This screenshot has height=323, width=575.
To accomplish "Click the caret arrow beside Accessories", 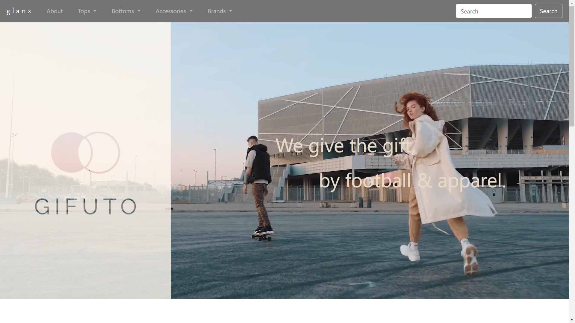I will [191, 11].
